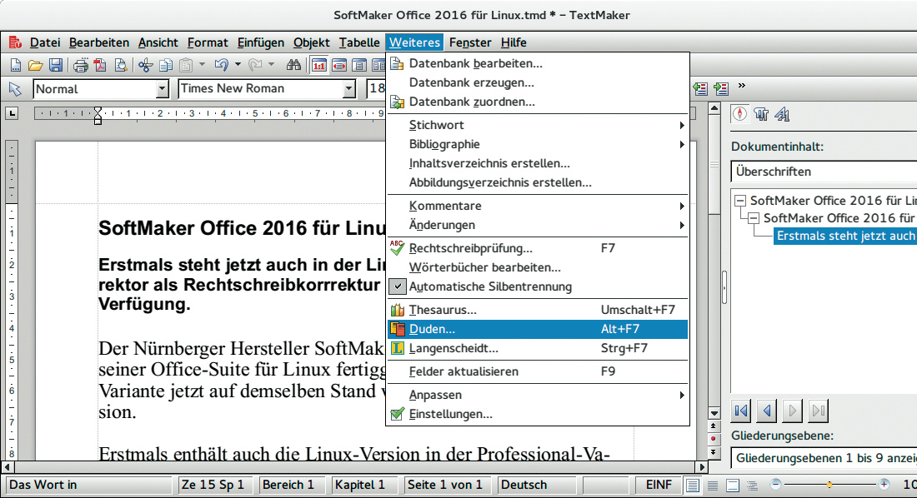Viewport: 917px width, 498px height.
Task: Click the Cut scissors icon
Action: (x=146, y=65)
